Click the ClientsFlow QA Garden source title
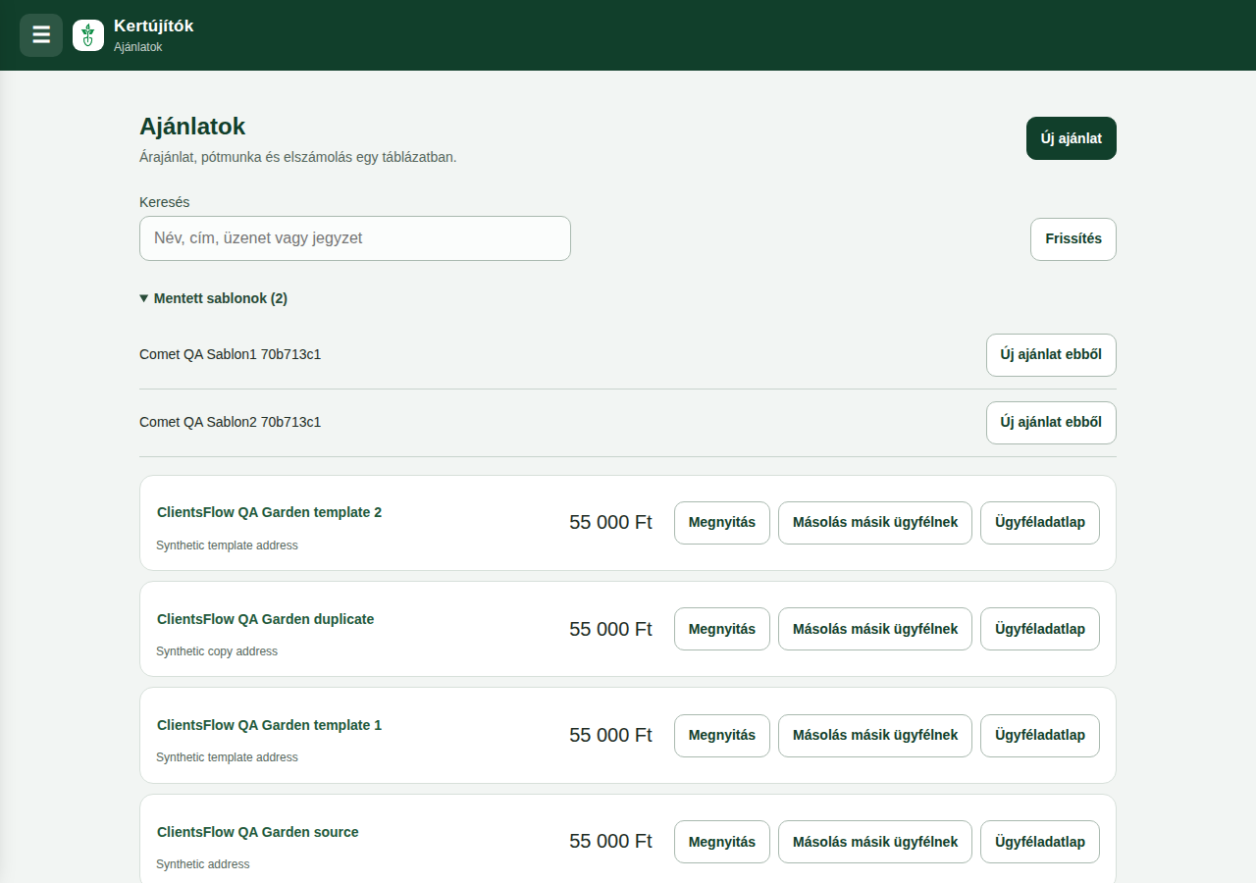 coord(258,832)
